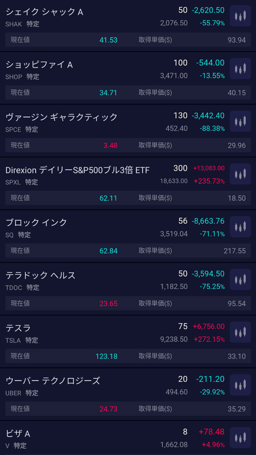Show candlestick chart for Block Inc (SQ)
The height and width of the screenshot is (455, 256).
pyautogui.click(x=240, y=227)
